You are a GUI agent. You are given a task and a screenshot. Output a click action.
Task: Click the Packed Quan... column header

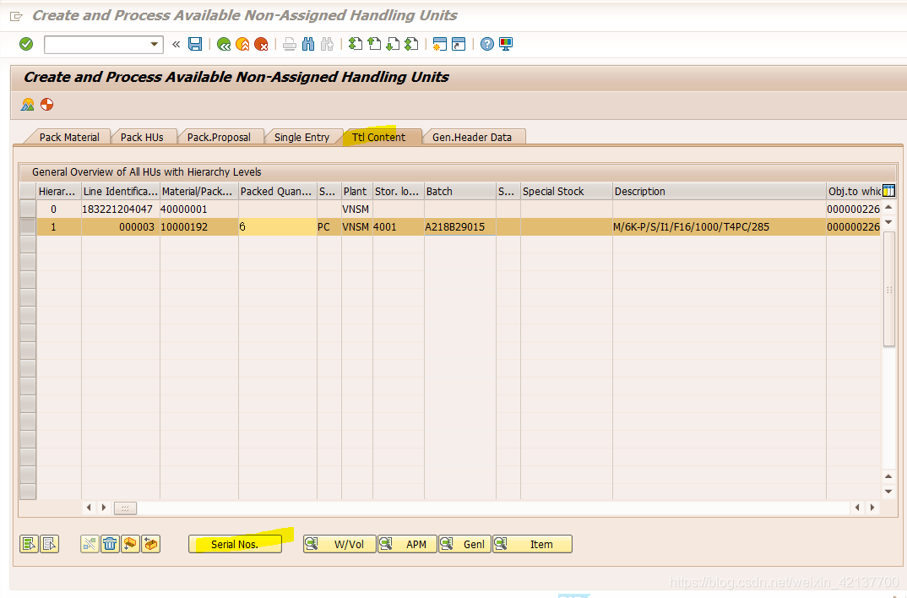pyautogui.click(x=278, y=192)
